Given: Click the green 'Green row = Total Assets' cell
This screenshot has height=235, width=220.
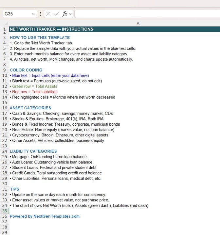Looking at the screenshot, I should [x=33, y=86].
